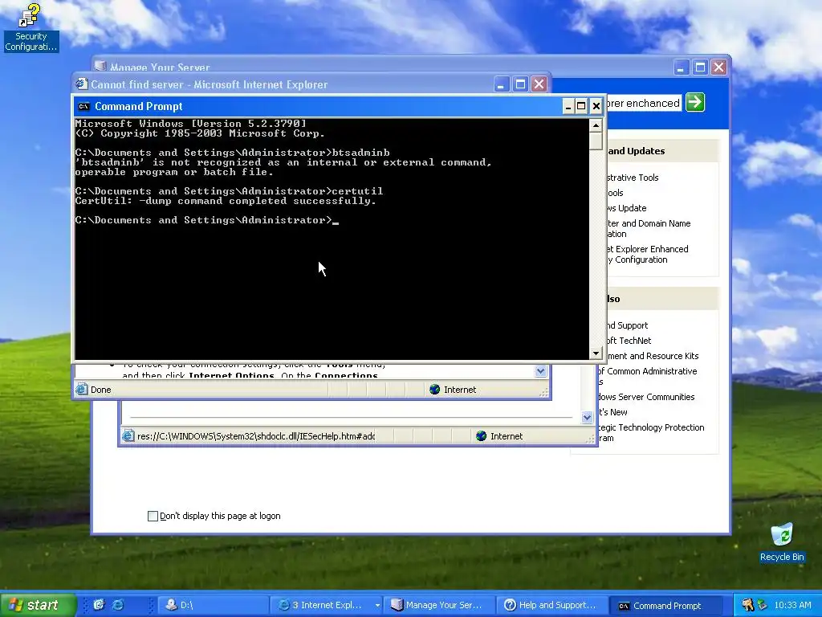Click the Command Prompt taskbar button
Viewport: 822px width, 617px height.
pos(665,605)
